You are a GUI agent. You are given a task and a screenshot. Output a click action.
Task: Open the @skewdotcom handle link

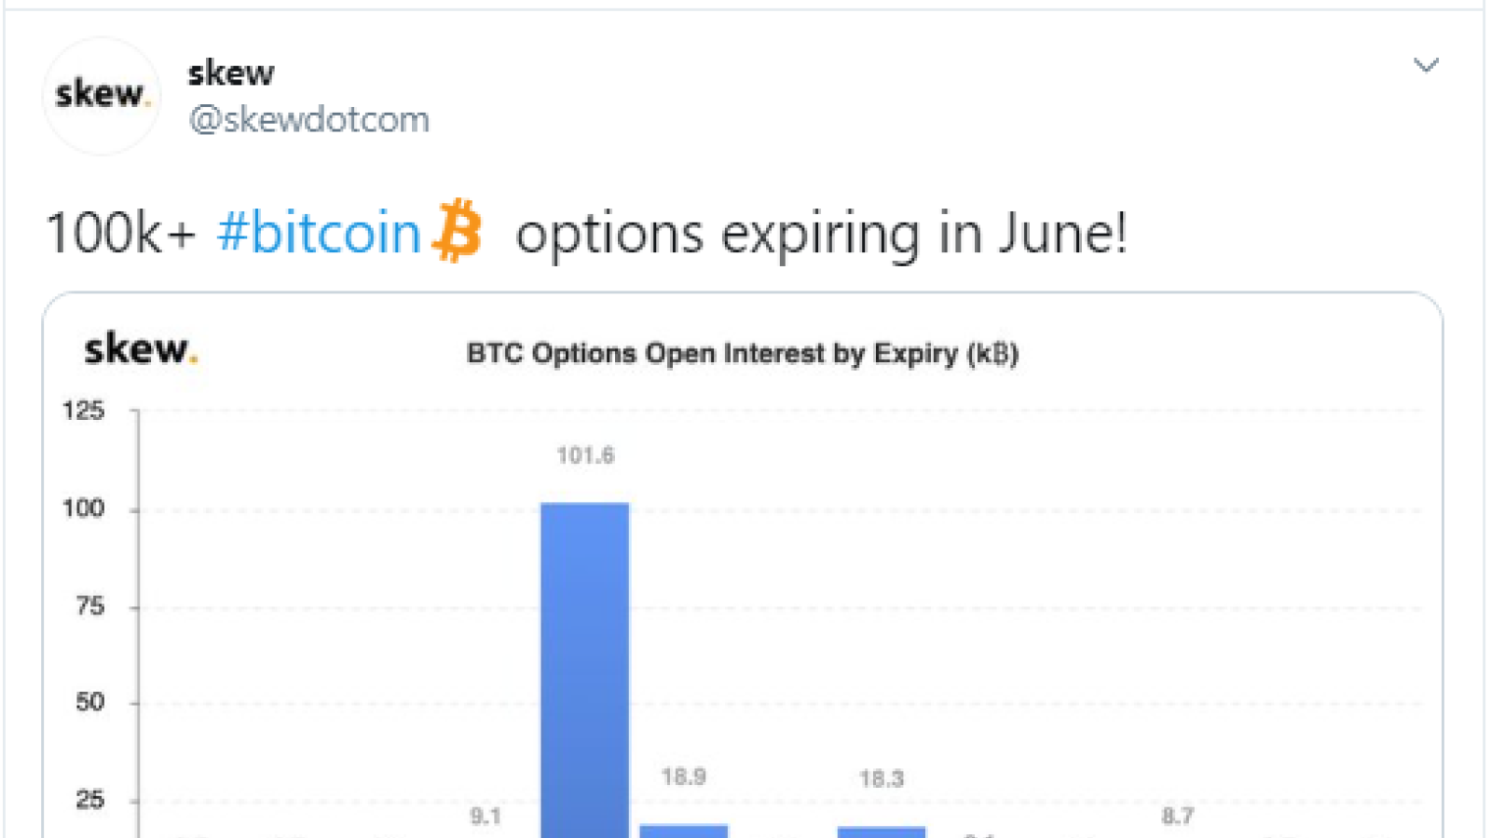[x=309, y=119]
